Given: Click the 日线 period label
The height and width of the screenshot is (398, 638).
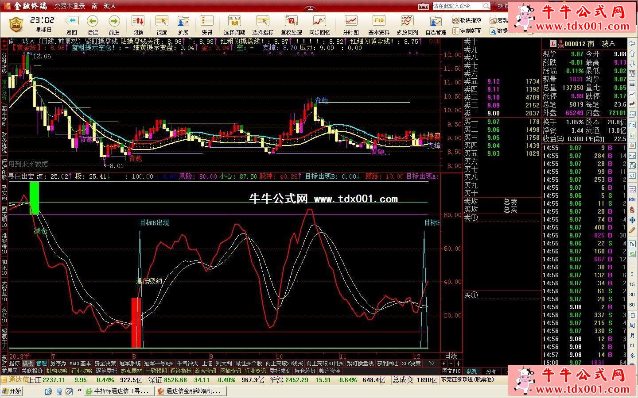Looking at the screenshot, I should (x=451, y=356).
